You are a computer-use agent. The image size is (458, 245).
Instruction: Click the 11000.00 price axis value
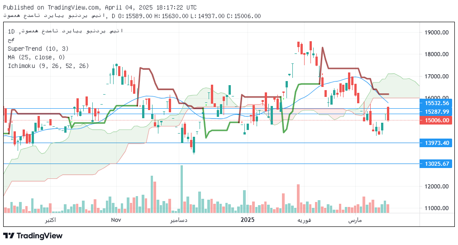pyautogui.click(x=437, y=208)
